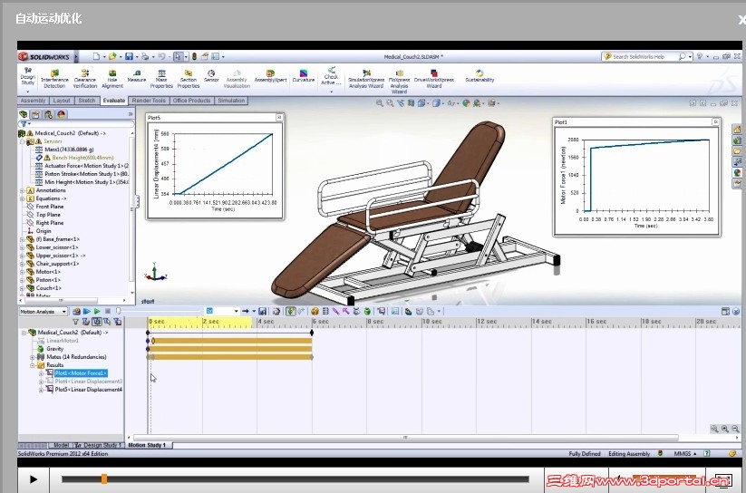Play the motion study animation
Viewport: 746px width, 493px height.
click(97, 311)
